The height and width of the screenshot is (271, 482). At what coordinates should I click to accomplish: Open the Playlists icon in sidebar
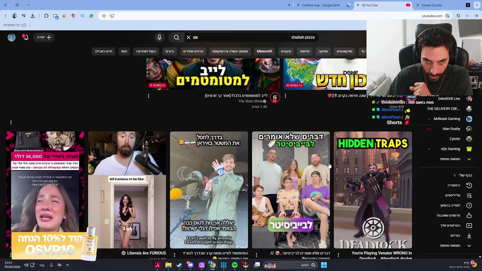coord(469,195)
